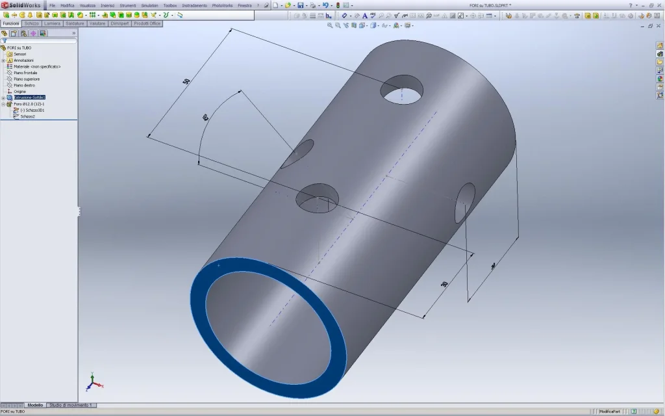Viewport: 665px width, 416px height.
Task: Open the Strumenti menu
Action: point(128,5)
